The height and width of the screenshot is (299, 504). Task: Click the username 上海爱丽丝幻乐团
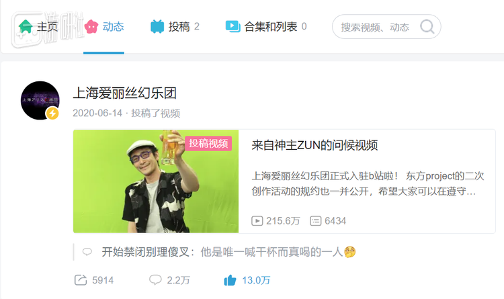pyautogui.click(x=125, y=93)
